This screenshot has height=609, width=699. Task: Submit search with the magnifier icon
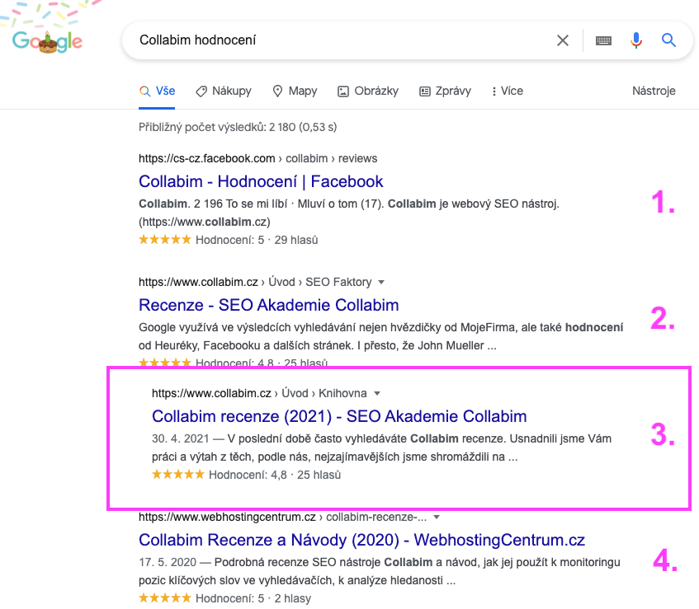pyautogui.click(x=668, y=40)
